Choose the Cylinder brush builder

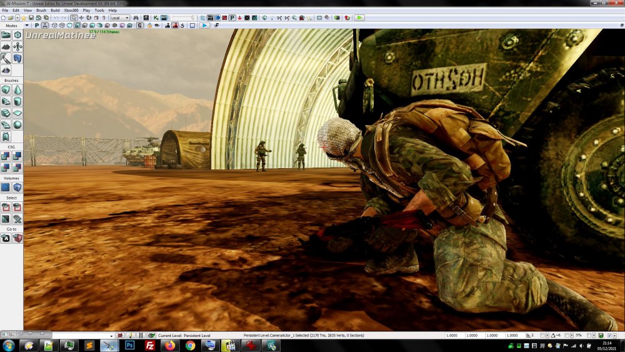tap(17, 101)
